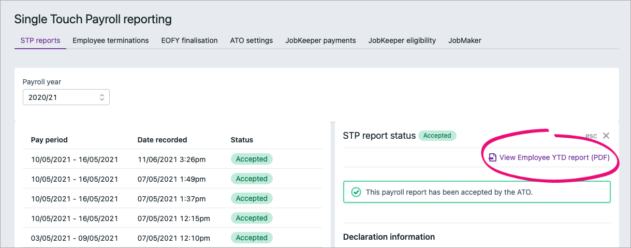Click the green checkmark acceptance icon

point(356,192)
